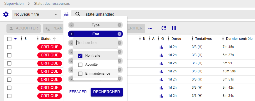Open the blue arrow selection dropdown in header
Viewport: 255px width, 101px height.
tap(15, 39)
